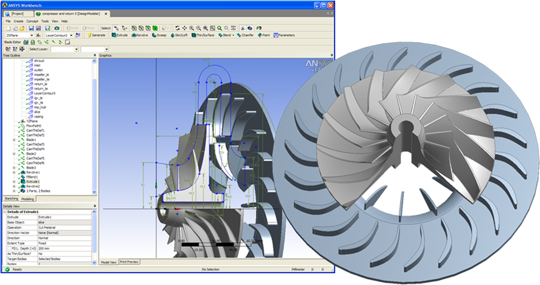
Task: Click the filter vertices selection icon
Action: [x=134, y=28]
